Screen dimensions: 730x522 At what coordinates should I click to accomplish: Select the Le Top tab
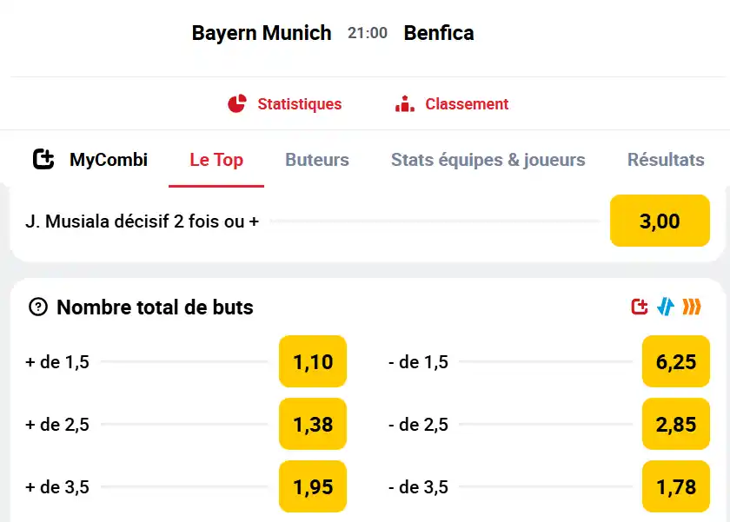[x=216, y=160]
